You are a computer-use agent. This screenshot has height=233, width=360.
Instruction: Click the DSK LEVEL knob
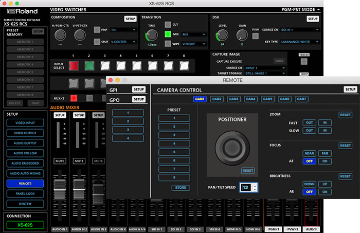[222, 35]
